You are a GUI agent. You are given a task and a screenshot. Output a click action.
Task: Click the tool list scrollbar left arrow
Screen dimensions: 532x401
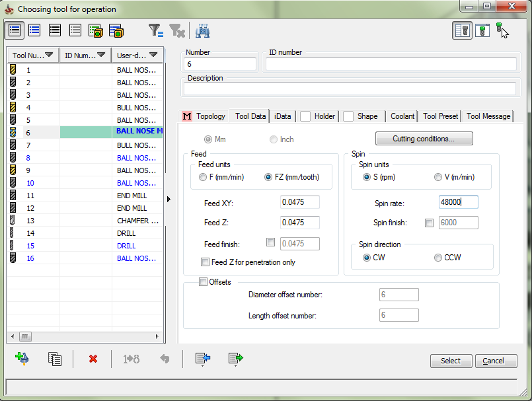[x=13, y=336]
